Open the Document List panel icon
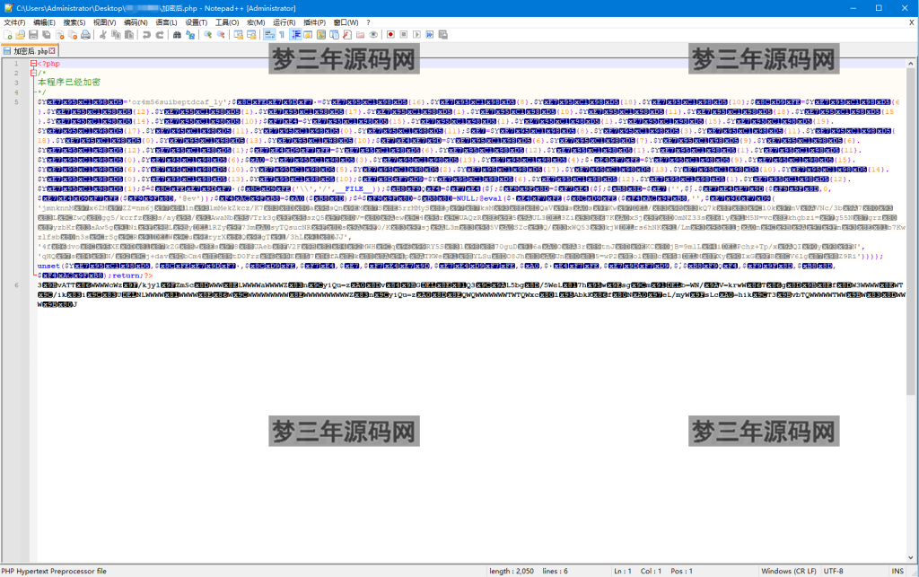Screen dimensions: 919x577 tap(334, 35)
